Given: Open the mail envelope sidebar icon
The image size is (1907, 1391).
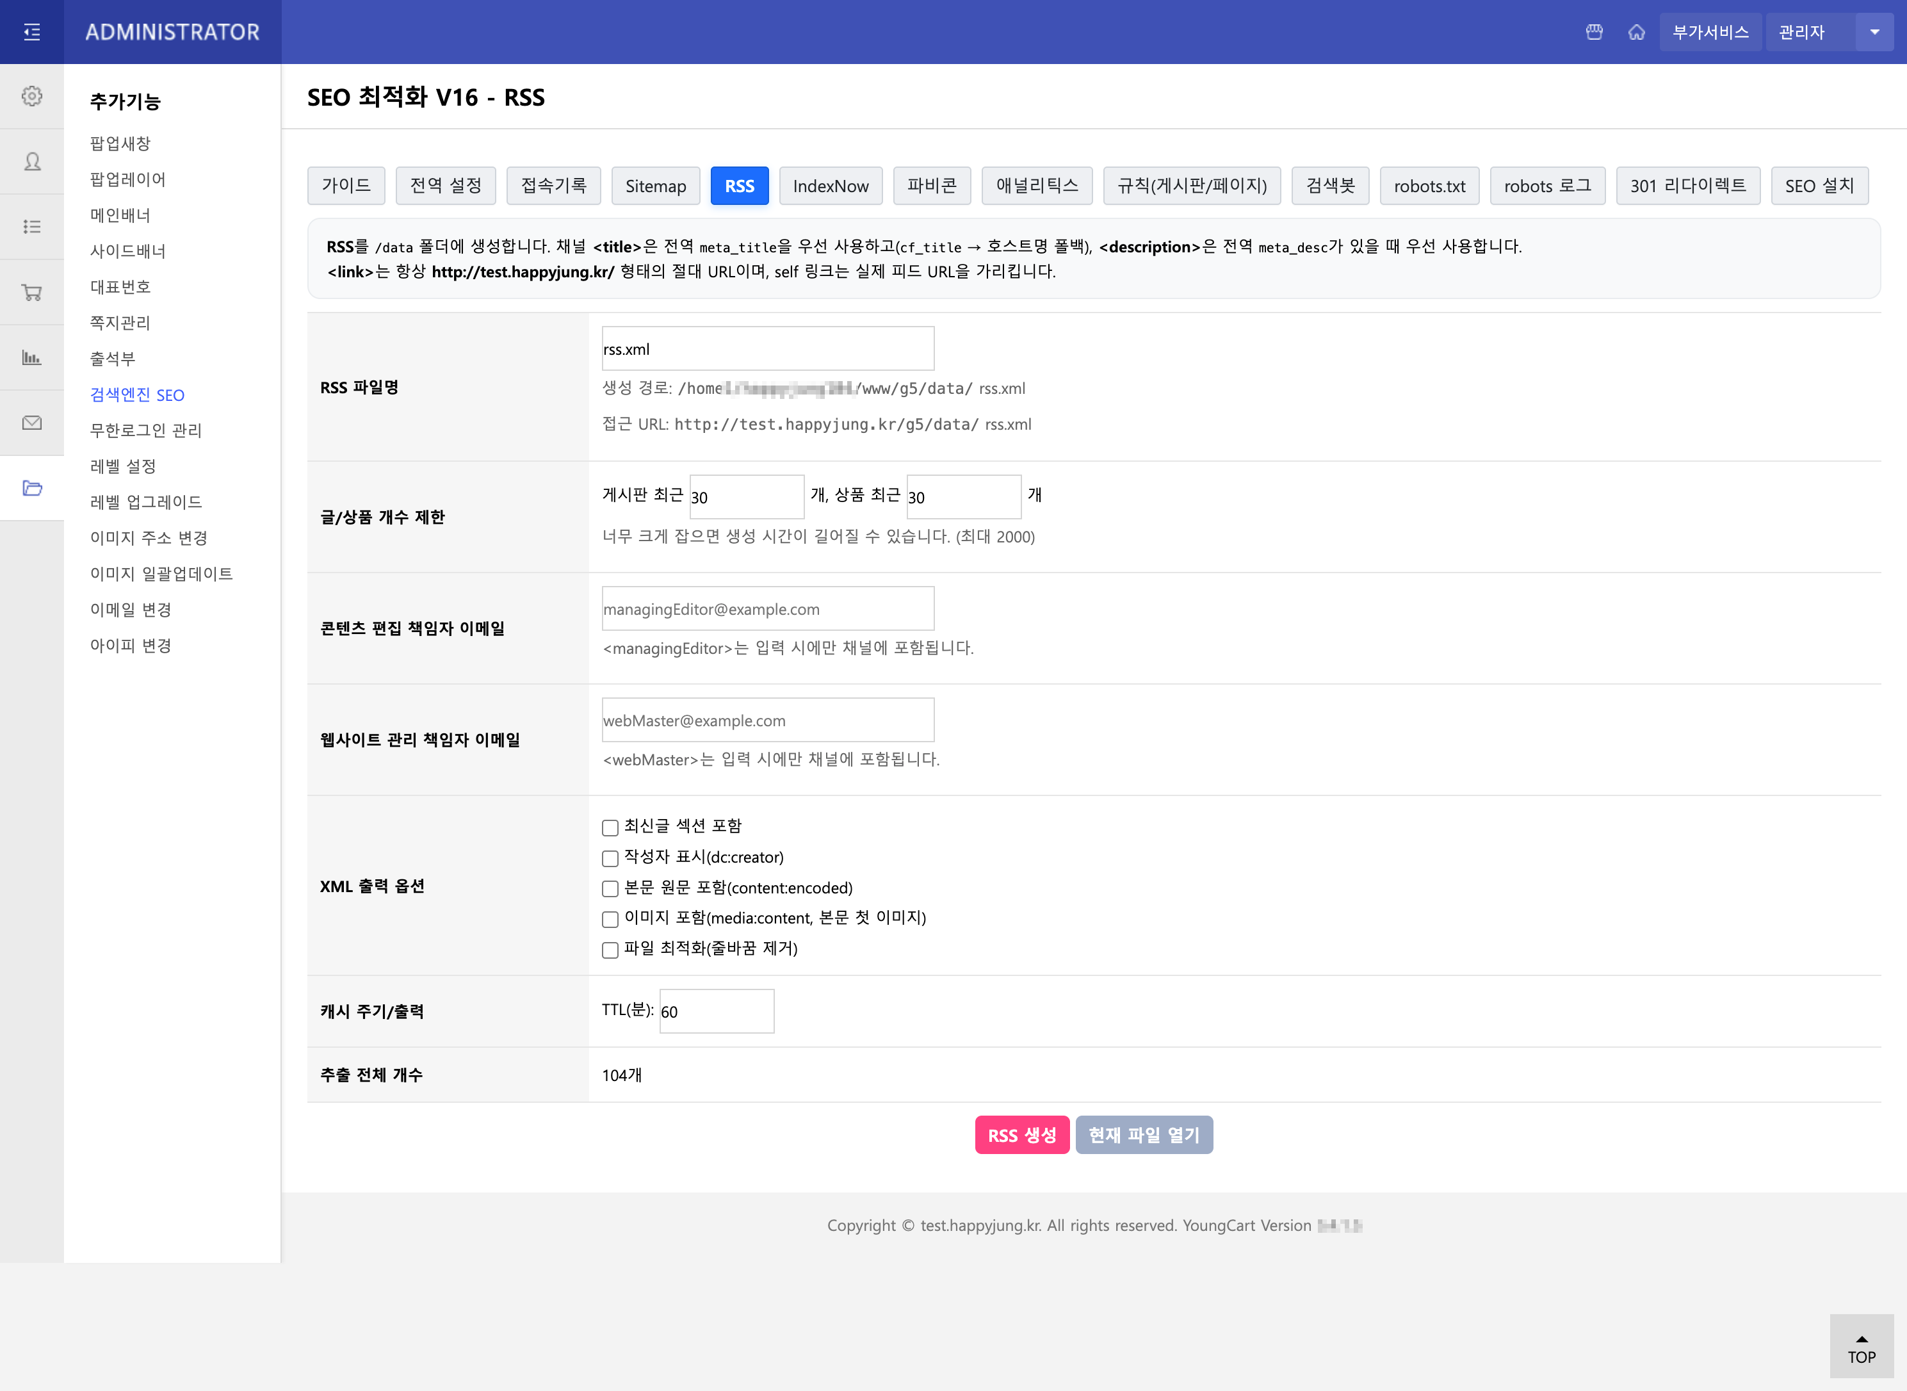Looking at the screenshot, I should tap(32, 423).
